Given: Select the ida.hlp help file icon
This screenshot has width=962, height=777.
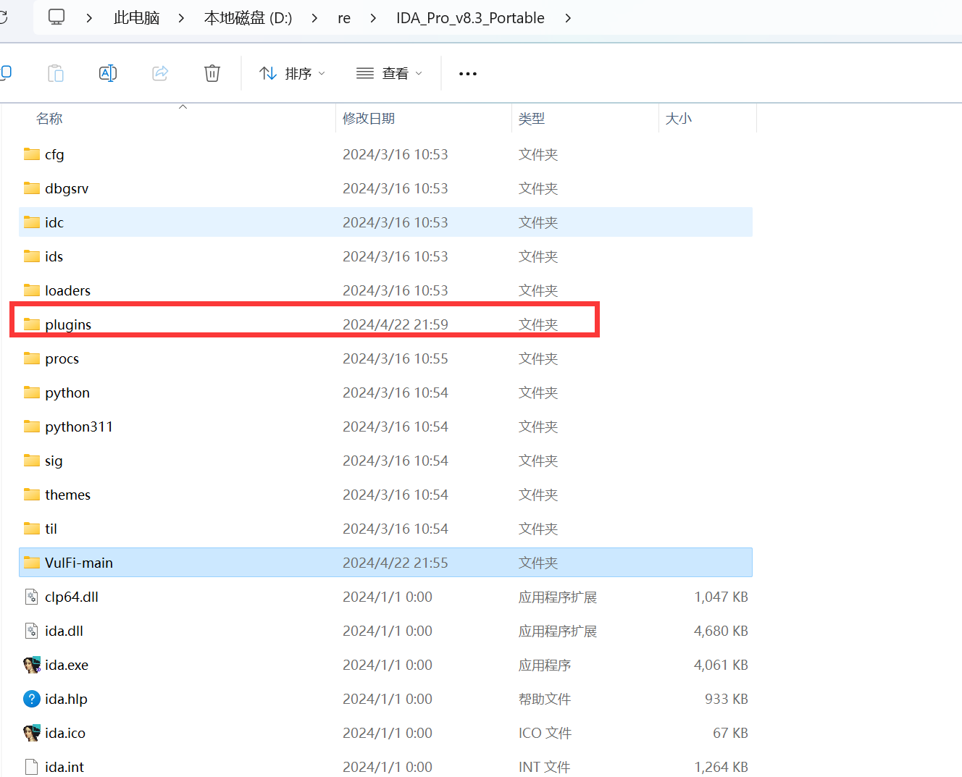Looking at the screenshot, I should coord(32,699).
